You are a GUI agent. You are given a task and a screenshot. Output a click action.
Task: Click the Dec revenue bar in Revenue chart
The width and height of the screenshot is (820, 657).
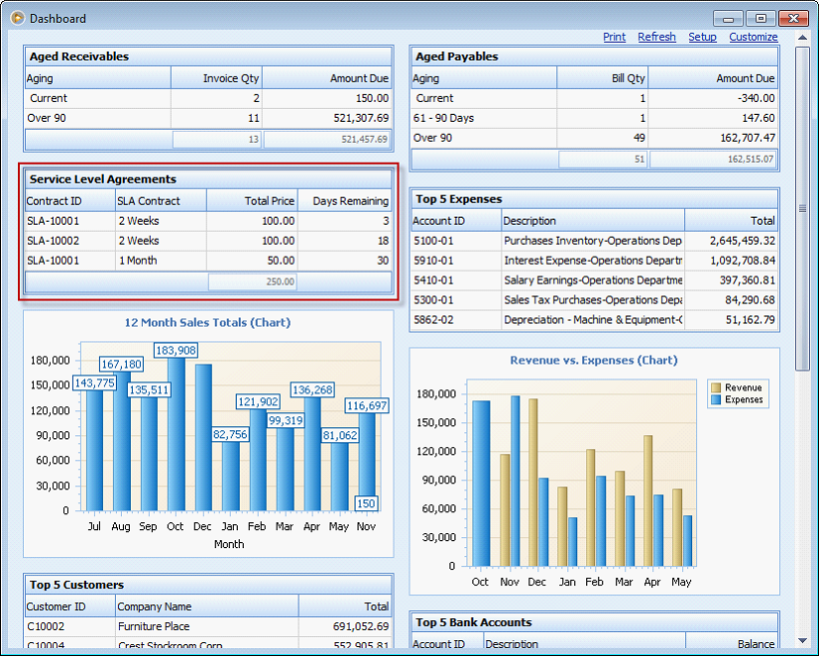(533, 483)
